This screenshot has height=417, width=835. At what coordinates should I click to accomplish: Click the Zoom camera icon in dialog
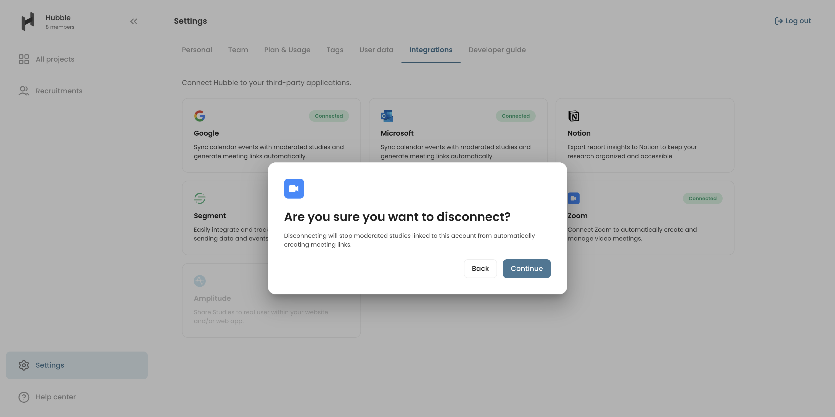tap(294, 188)
